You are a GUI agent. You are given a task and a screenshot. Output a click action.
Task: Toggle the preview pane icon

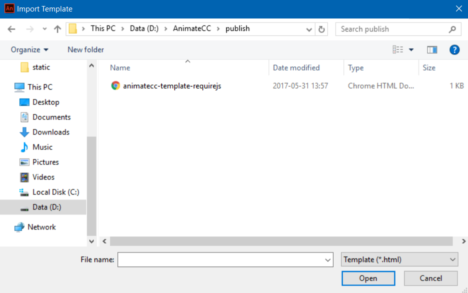click(432, 49)
